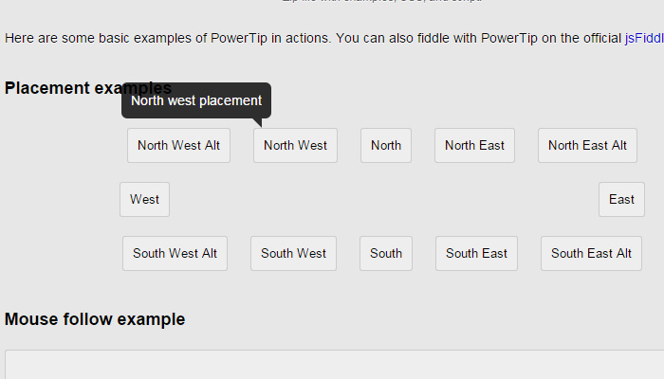The image size is (664, 379).
Task: Click the intro paragraph about basic examples
Action: click(x=285, y=39)
